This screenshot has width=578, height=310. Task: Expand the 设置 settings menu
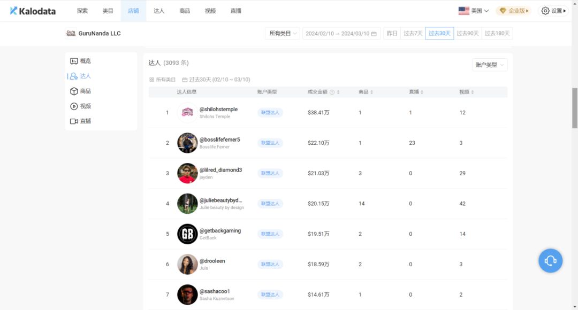pos(554,11)
